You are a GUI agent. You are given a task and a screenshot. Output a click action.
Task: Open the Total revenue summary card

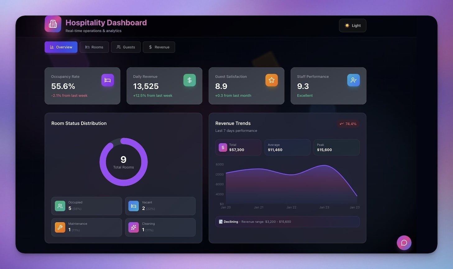(238, 147)
